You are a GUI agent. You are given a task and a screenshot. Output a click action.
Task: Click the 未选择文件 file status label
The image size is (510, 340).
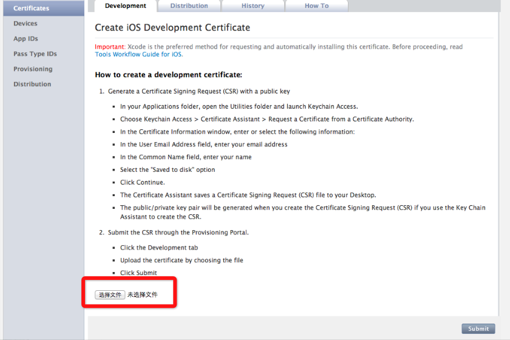[x=143, y=295]
